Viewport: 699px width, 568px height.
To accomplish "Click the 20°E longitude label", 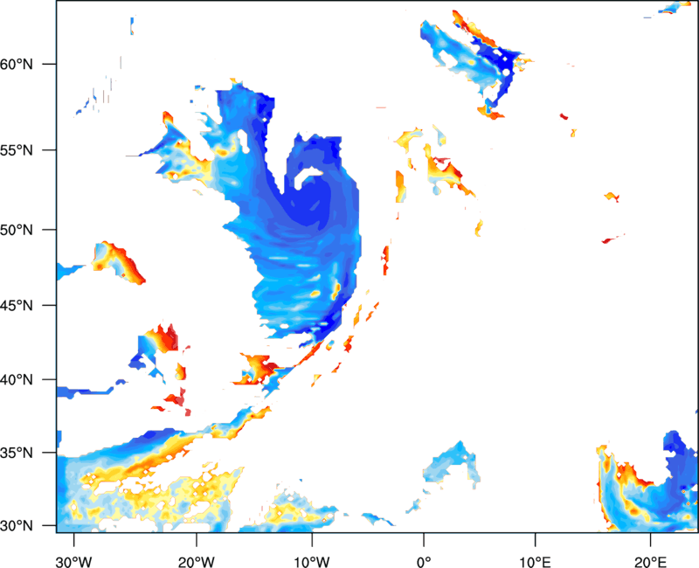I will 650,562.
